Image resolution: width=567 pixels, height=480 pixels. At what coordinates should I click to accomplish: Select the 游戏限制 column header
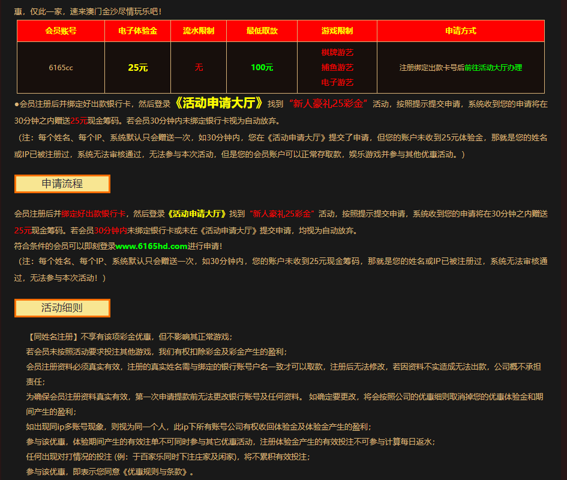tap(337, 31)
